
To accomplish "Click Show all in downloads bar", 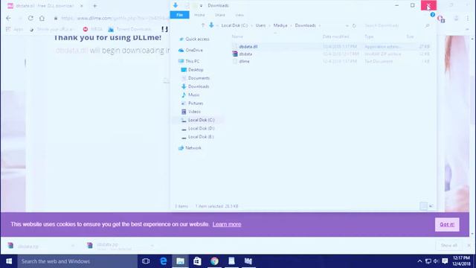I will tap(448, 245).
